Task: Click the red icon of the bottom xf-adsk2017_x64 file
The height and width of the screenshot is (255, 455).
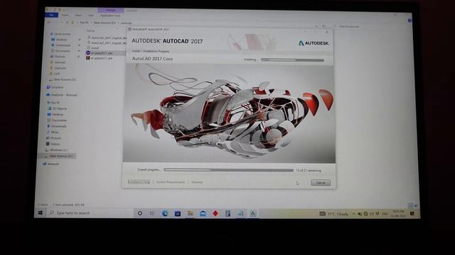Action: (88, 58)
